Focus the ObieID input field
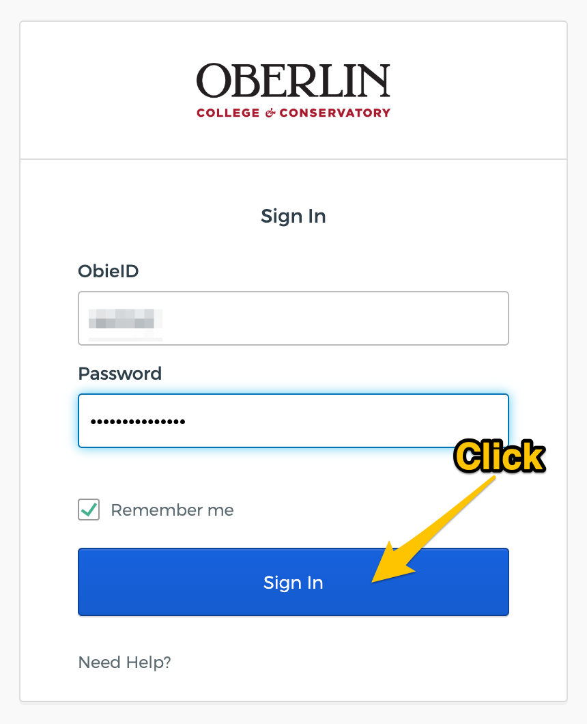The image size is (587, 724). pyautogui.click(x=293, y=318)
